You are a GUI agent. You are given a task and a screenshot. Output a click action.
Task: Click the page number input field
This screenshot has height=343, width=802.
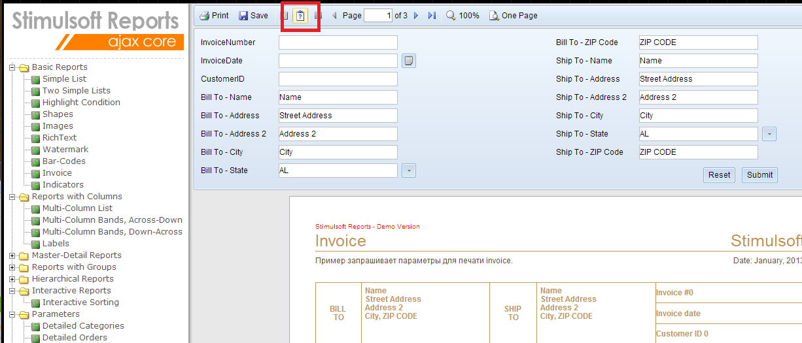pos(378,16)
